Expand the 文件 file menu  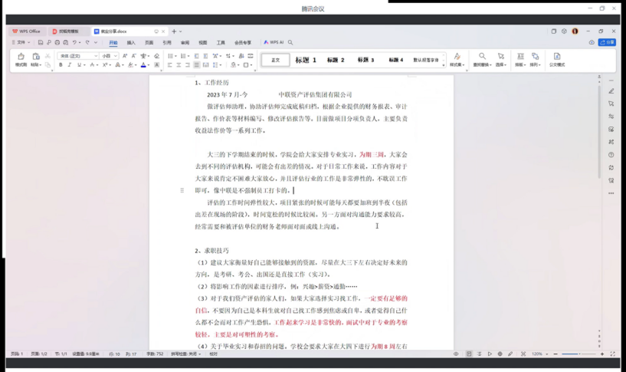(x=21, y=43)
